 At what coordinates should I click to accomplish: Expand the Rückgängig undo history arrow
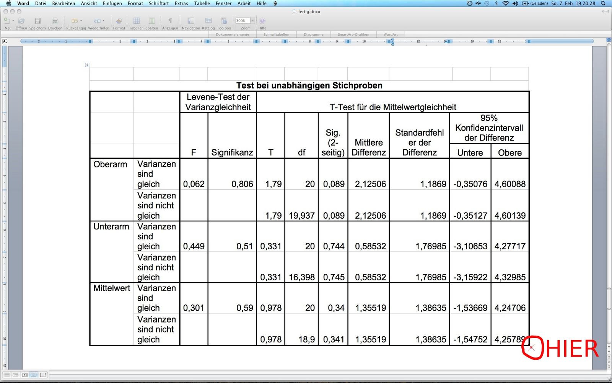[x=81, y=21]
